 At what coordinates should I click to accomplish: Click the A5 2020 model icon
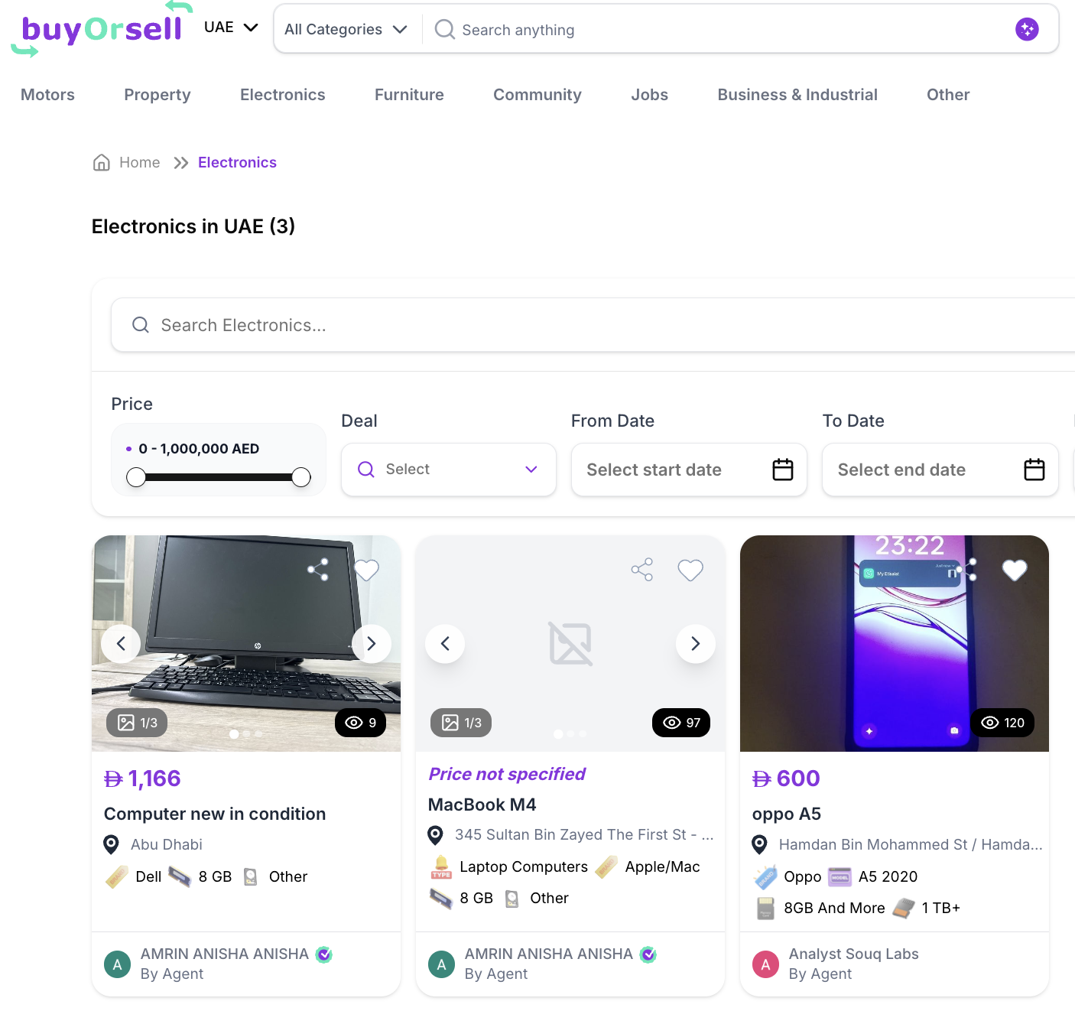pos(840,876)
